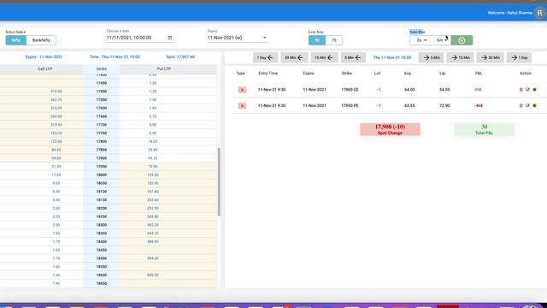The image size is (547, 308).
Task: Click the sell badge on 17950 PE row
Action: 242,105
